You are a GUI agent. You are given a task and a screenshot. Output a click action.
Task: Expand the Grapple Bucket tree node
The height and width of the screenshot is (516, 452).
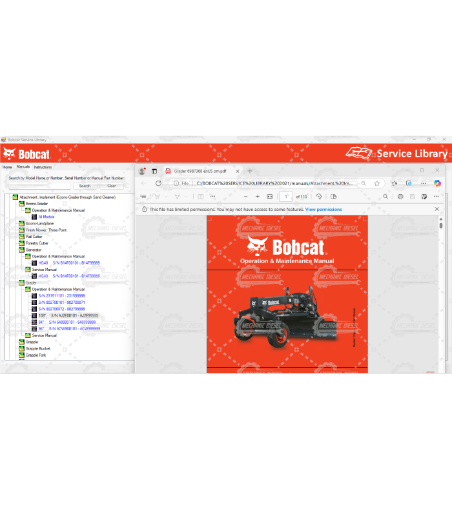[21, 348]
